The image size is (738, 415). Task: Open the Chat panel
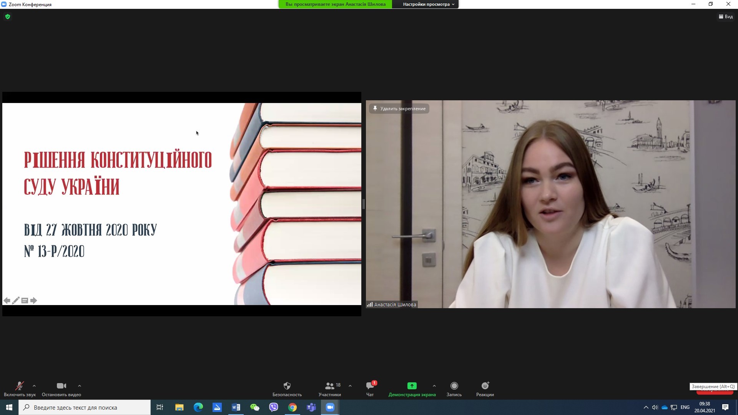[370, 386]
